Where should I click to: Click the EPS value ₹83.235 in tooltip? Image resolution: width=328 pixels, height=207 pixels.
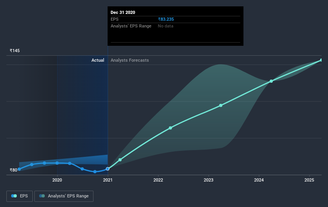point(166,19)
